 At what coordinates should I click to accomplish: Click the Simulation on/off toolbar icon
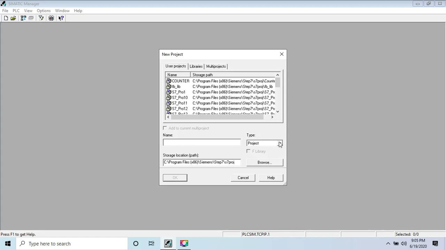(51, 18)
